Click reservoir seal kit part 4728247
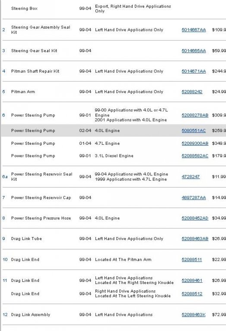This screenshot has height=331, width=226. pyautogui.click(x=191, y=176)
